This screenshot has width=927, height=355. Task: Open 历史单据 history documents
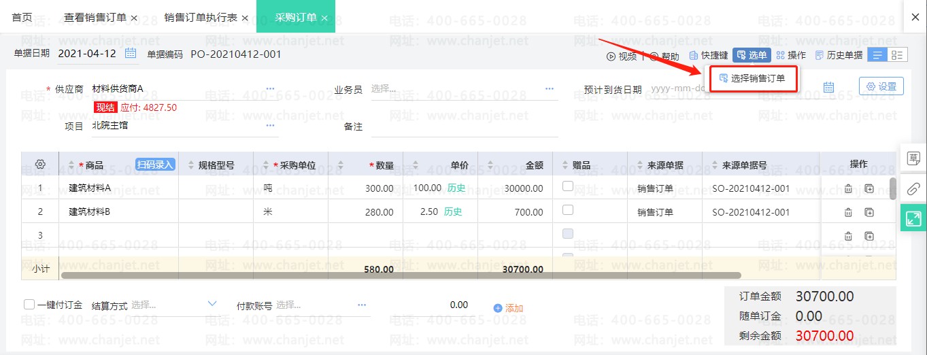click(839, 56)
